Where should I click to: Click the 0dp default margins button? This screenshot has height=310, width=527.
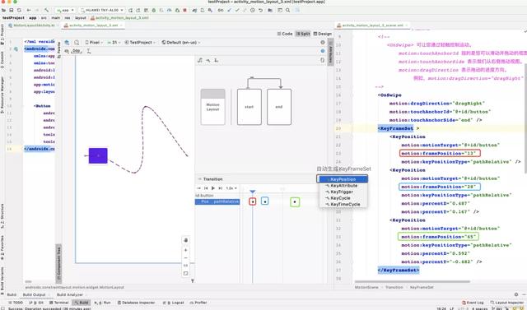pyautogui.click(x=77, y=51)
